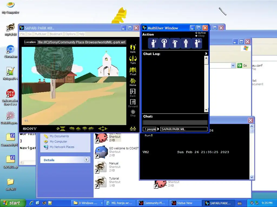Open Notepad++ desktop shortcut
This screenshot has height=207, width=277.
(11, 74)
